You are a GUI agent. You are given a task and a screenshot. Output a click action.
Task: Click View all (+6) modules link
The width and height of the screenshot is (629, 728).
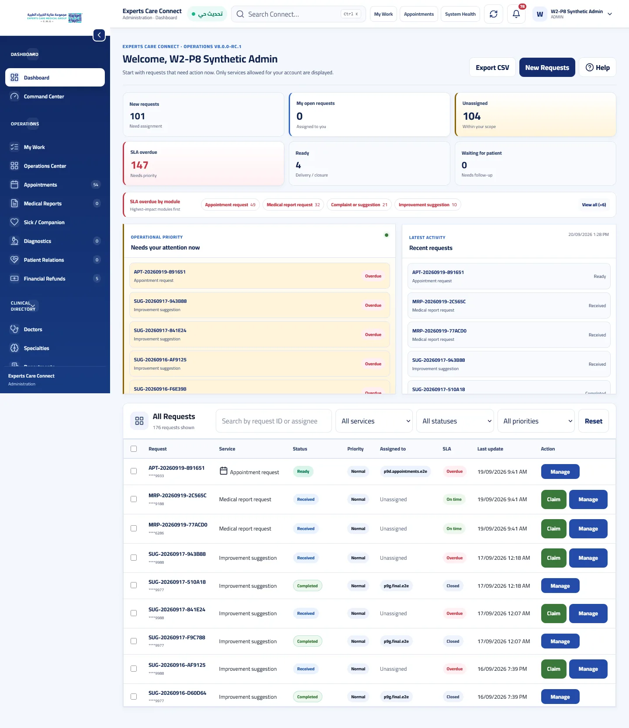[x=594, y=205]
